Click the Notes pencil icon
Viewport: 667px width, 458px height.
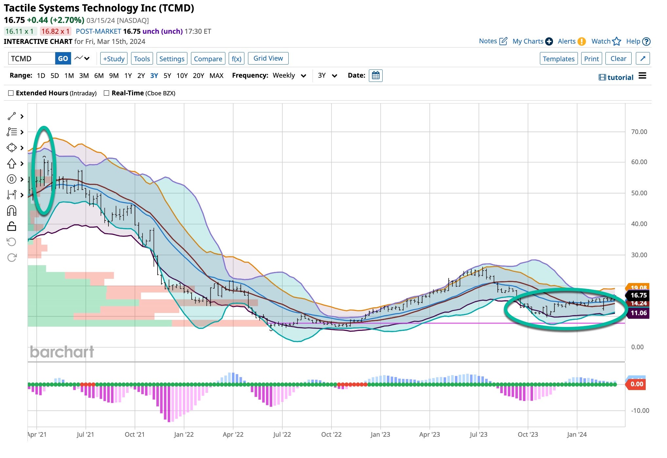[503, 41]
